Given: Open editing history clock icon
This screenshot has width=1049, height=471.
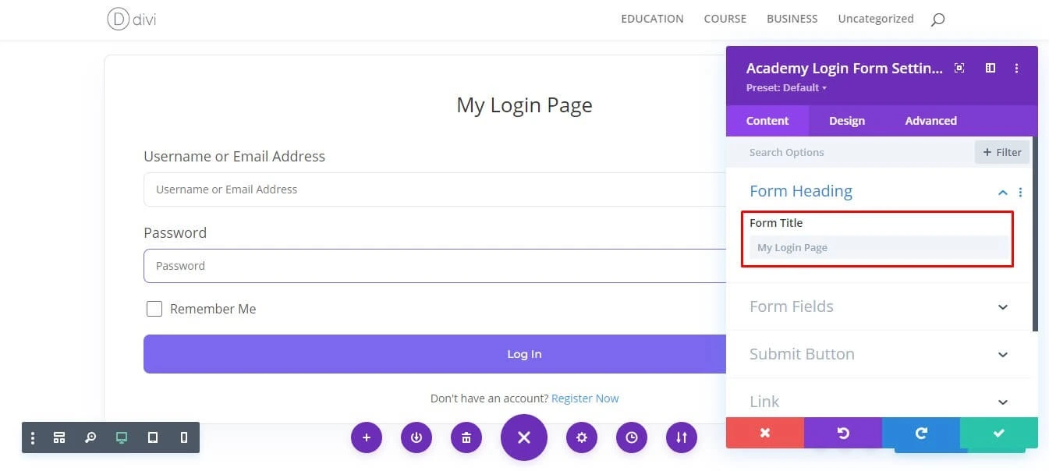Looking at the screenshot, I should point(632,437).
